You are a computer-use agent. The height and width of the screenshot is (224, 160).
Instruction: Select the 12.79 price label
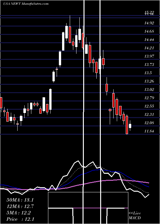pos(149,98)
